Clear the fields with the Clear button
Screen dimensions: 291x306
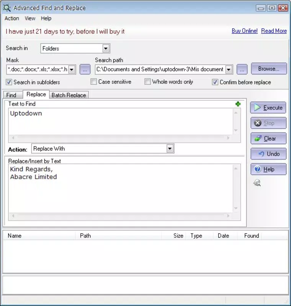(268, 138)
